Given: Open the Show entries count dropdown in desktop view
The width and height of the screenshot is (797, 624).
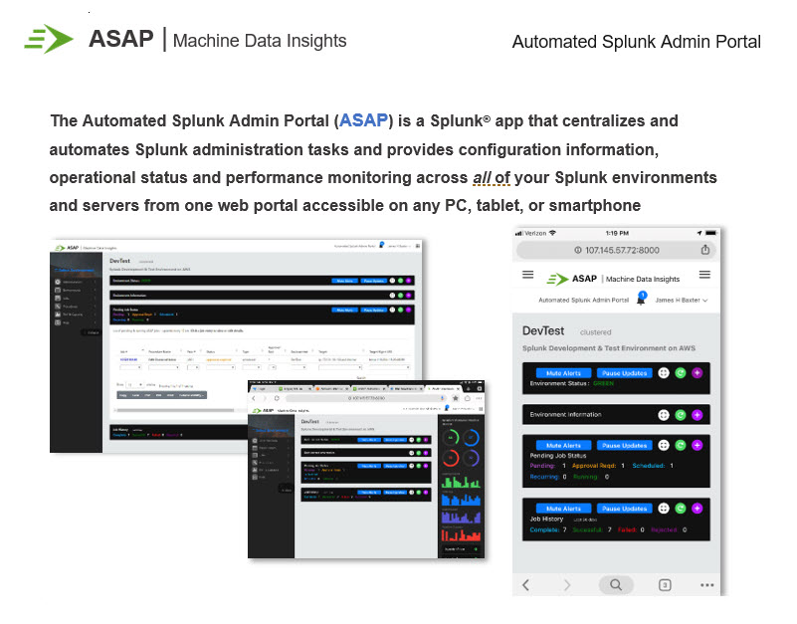Looking at the screenshot, I should pyautogui.click(x=134, y=385).
